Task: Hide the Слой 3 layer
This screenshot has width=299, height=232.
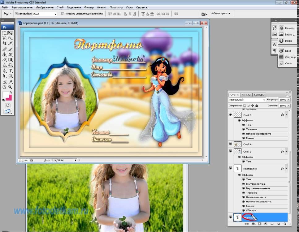Action: [230, 115]
